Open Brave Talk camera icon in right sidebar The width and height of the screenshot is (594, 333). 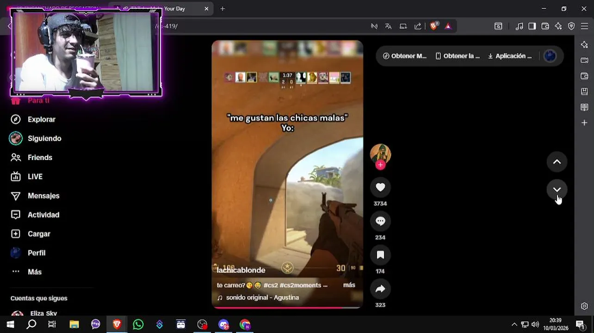[x=584, y=60]
